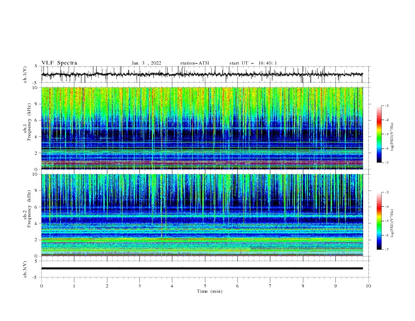This screenshot has height=321, width=415.
Task: Click time axis tick label "6"
Action: (237, 286)
